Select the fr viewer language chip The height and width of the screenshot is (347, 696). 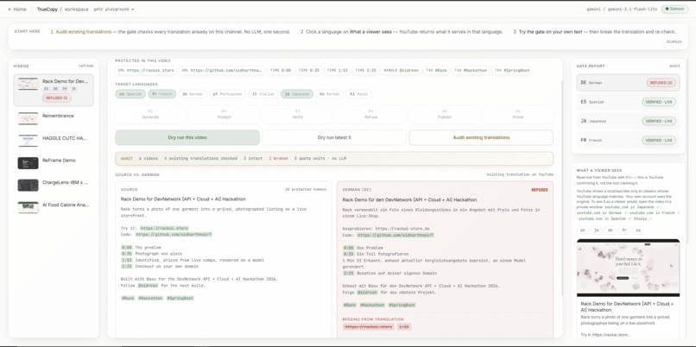(x=625, y=230)
